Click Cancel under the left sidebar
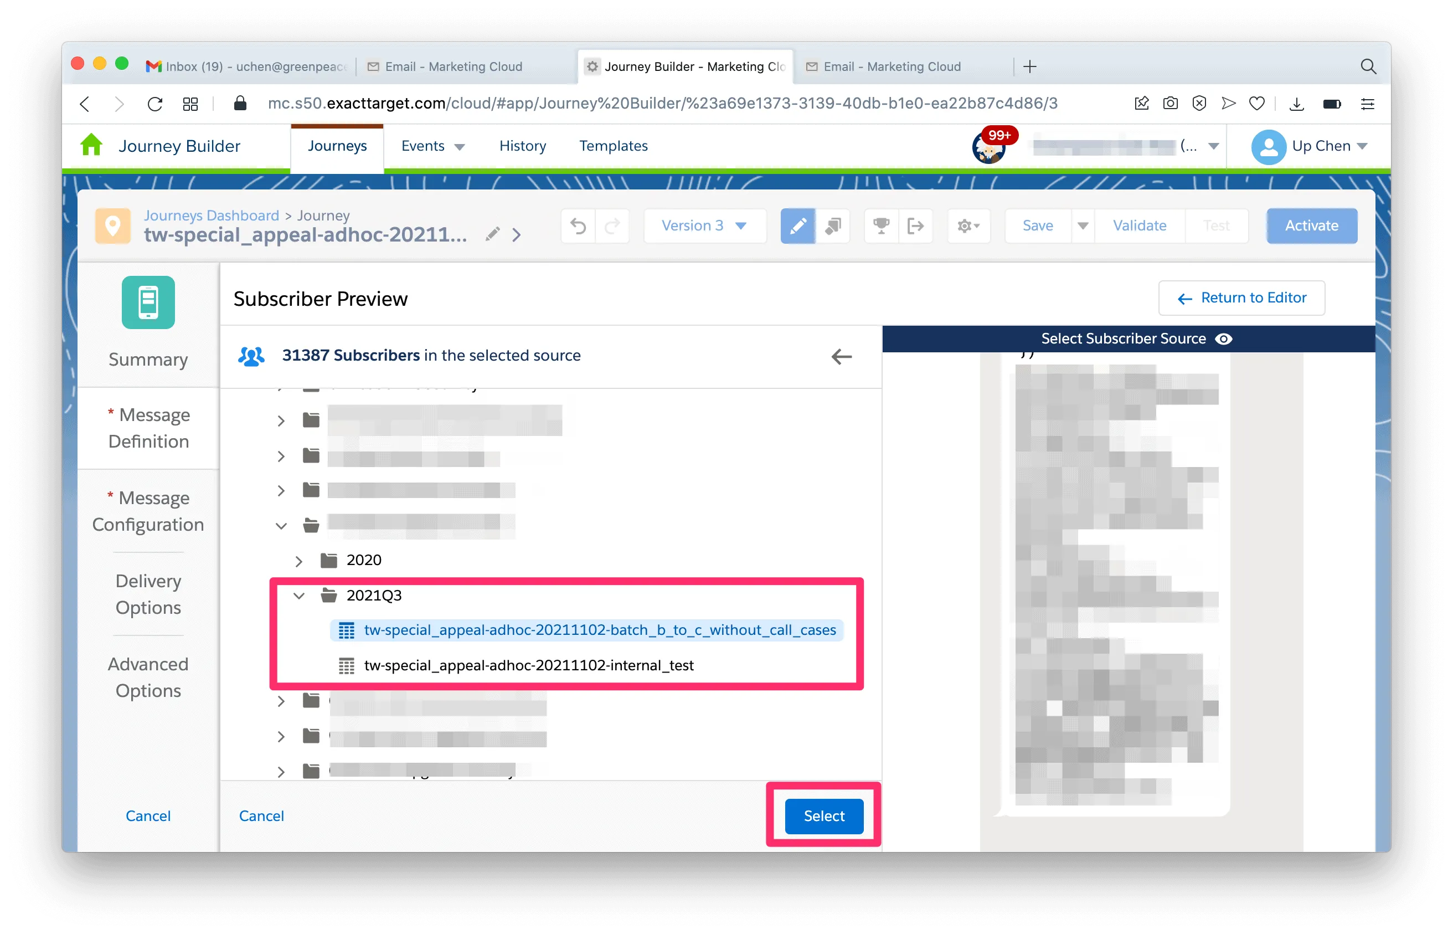Viewport: 1453px width, 934px height. [x=148, y=816]
